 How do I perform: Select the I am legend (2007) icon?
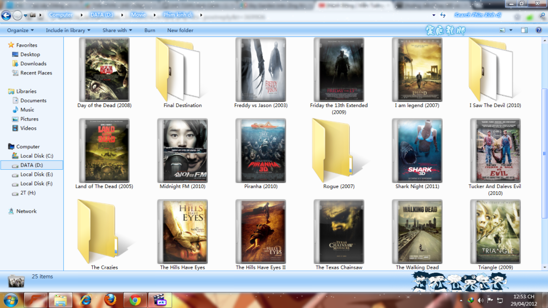pos(417,70)
